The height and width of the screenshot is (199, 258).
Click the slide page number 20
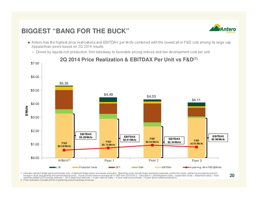[232, 175]
